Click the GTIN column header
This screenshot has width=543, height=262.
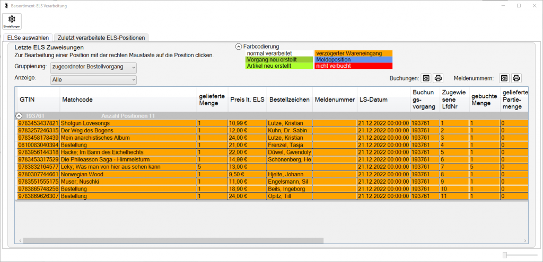(37, 100)
